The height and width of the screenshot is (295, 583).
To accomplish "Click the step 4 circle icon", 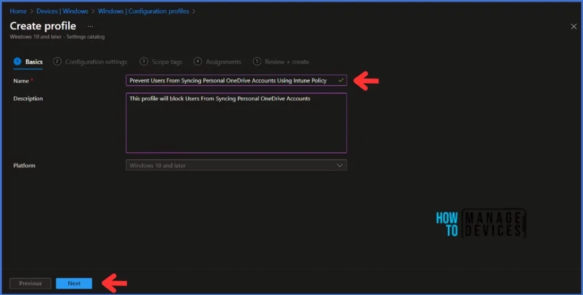I will pos(198,62).
